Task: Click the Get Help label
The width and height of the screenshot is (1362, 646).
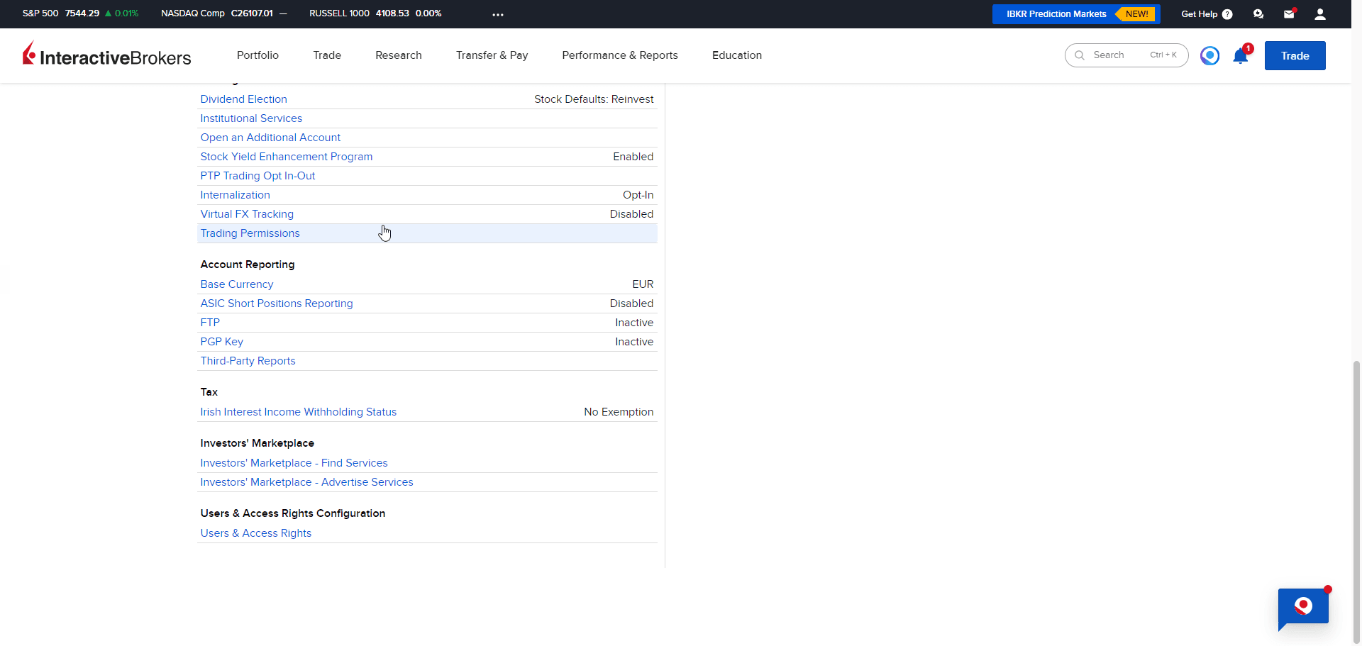Action: [1199, 14]
